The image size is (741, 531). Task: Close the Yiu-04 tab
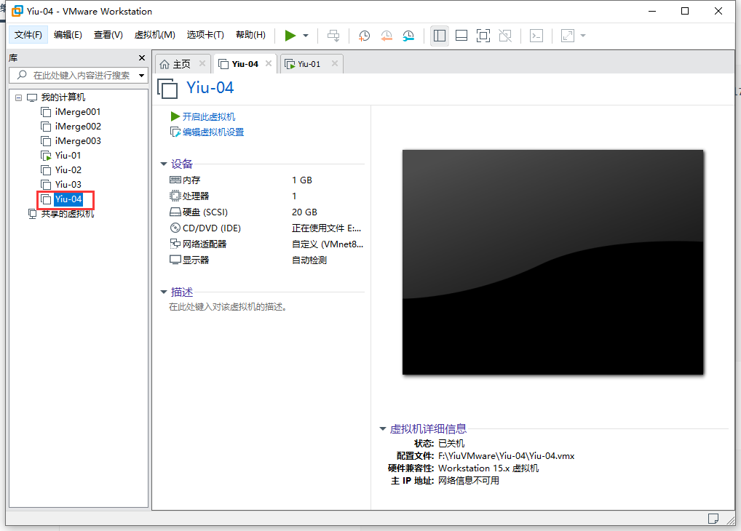[x=269, y=63]
